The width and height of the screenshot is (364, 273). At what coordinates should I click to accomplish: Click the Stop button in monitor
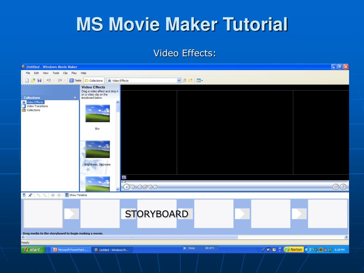(133, 187)
